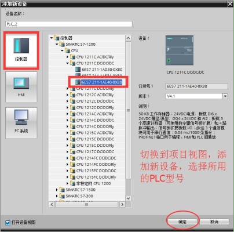Expand the SIMATIC S7-300 tree node
The image size is (234, 232).
[57, 196]
